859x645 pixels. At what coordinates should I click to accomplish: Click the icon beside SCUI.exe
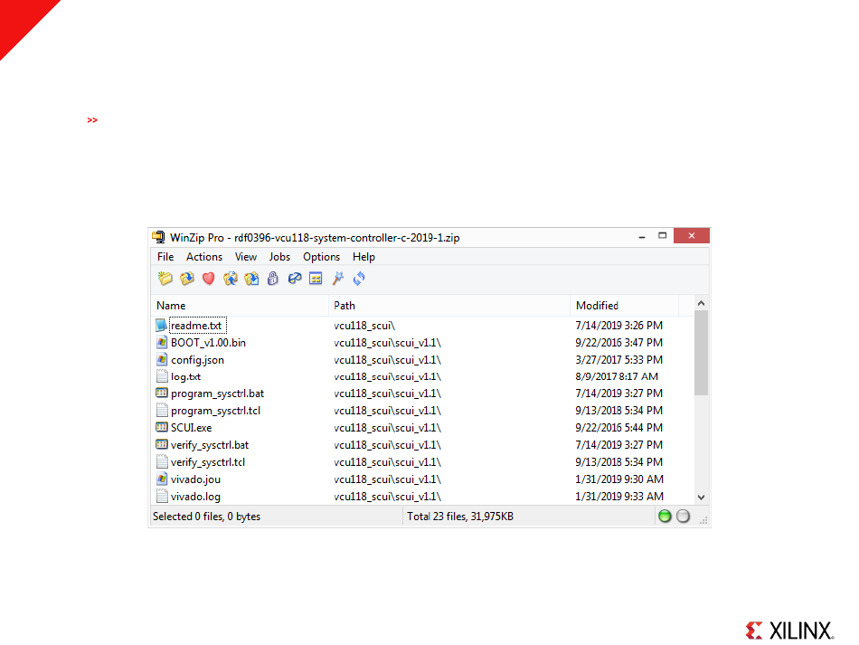pyautogui.click(x=162, y=428)
